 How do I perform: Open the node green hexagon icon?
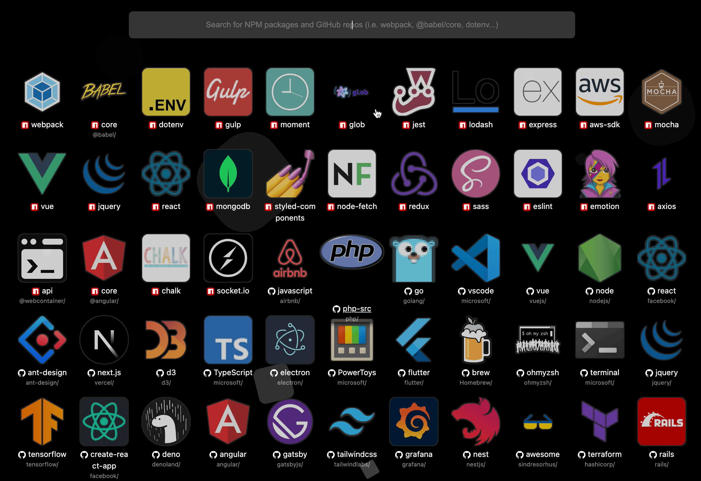point(600,258)
